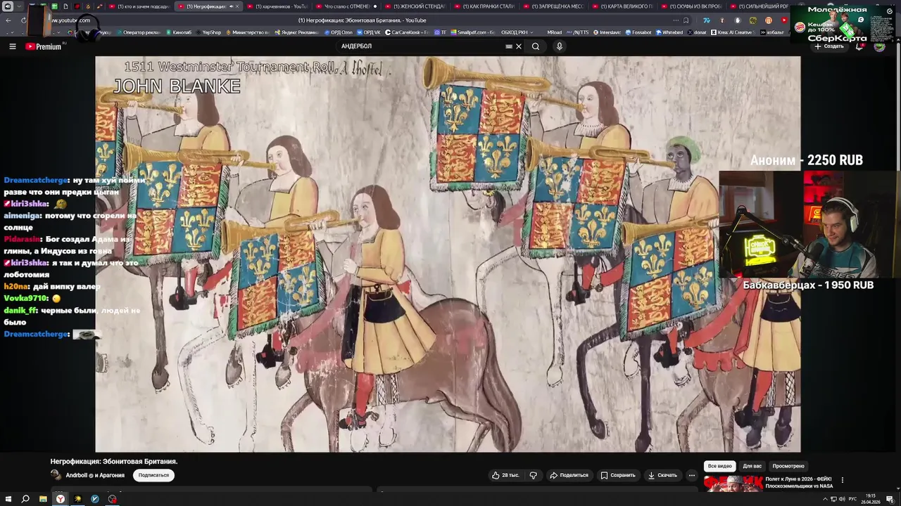Open Windows taskbar search

point(25,499)
